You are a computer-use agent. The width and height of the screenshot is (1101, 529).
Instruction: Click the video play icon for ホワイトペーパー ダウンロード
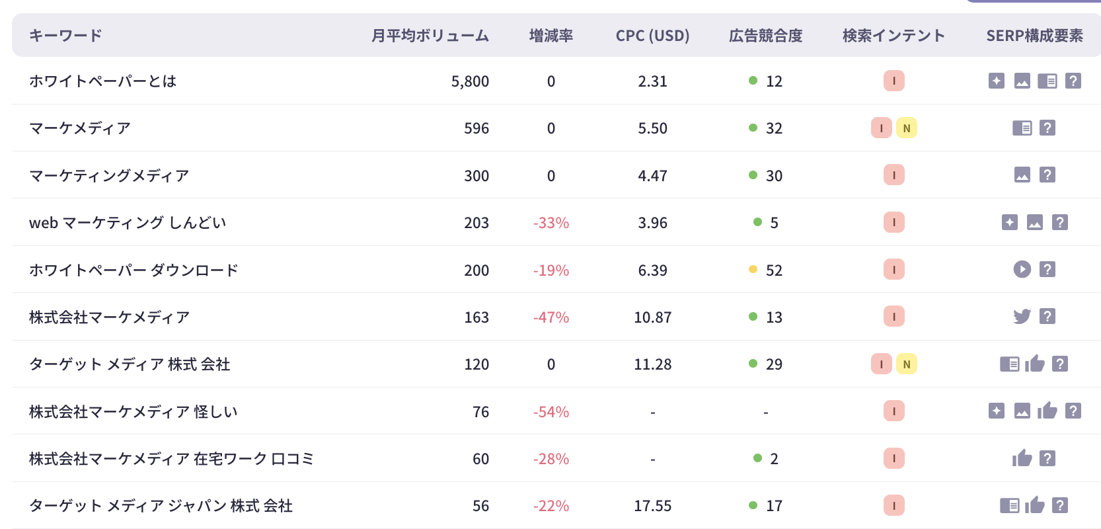tap(1022, 269)
